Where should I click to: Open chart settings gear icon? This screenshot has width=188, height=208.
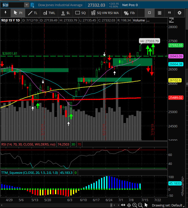click(180, 13)
